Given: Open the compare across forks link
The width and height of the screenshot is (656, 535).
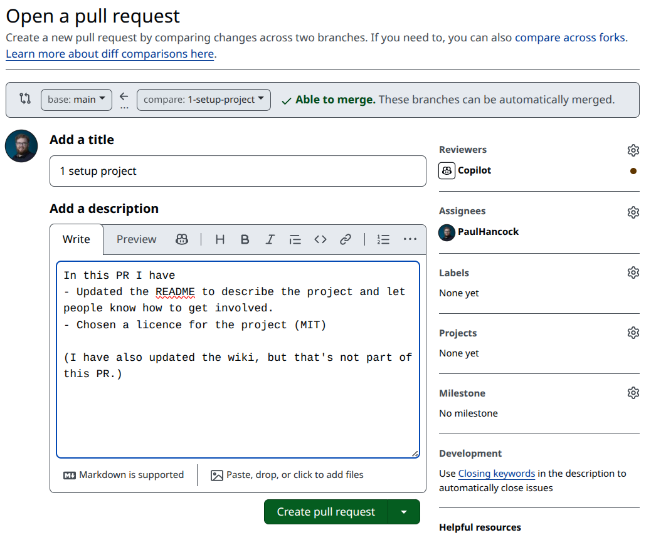Looking at the screenshot, I should (569, 38).
